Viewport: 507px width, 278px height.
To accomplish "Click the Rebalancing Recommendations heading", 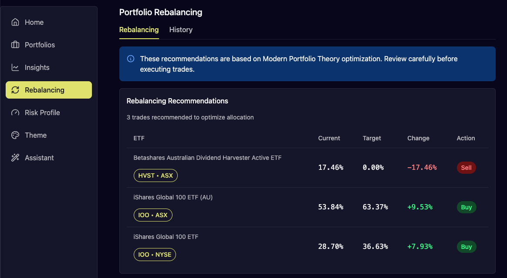I will coord(177,101).
